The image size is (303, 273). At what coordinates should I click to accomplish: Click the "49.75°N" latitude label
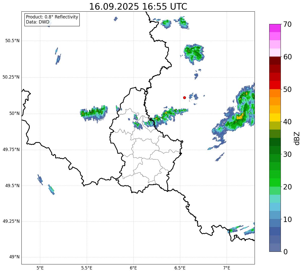[11, 150]
